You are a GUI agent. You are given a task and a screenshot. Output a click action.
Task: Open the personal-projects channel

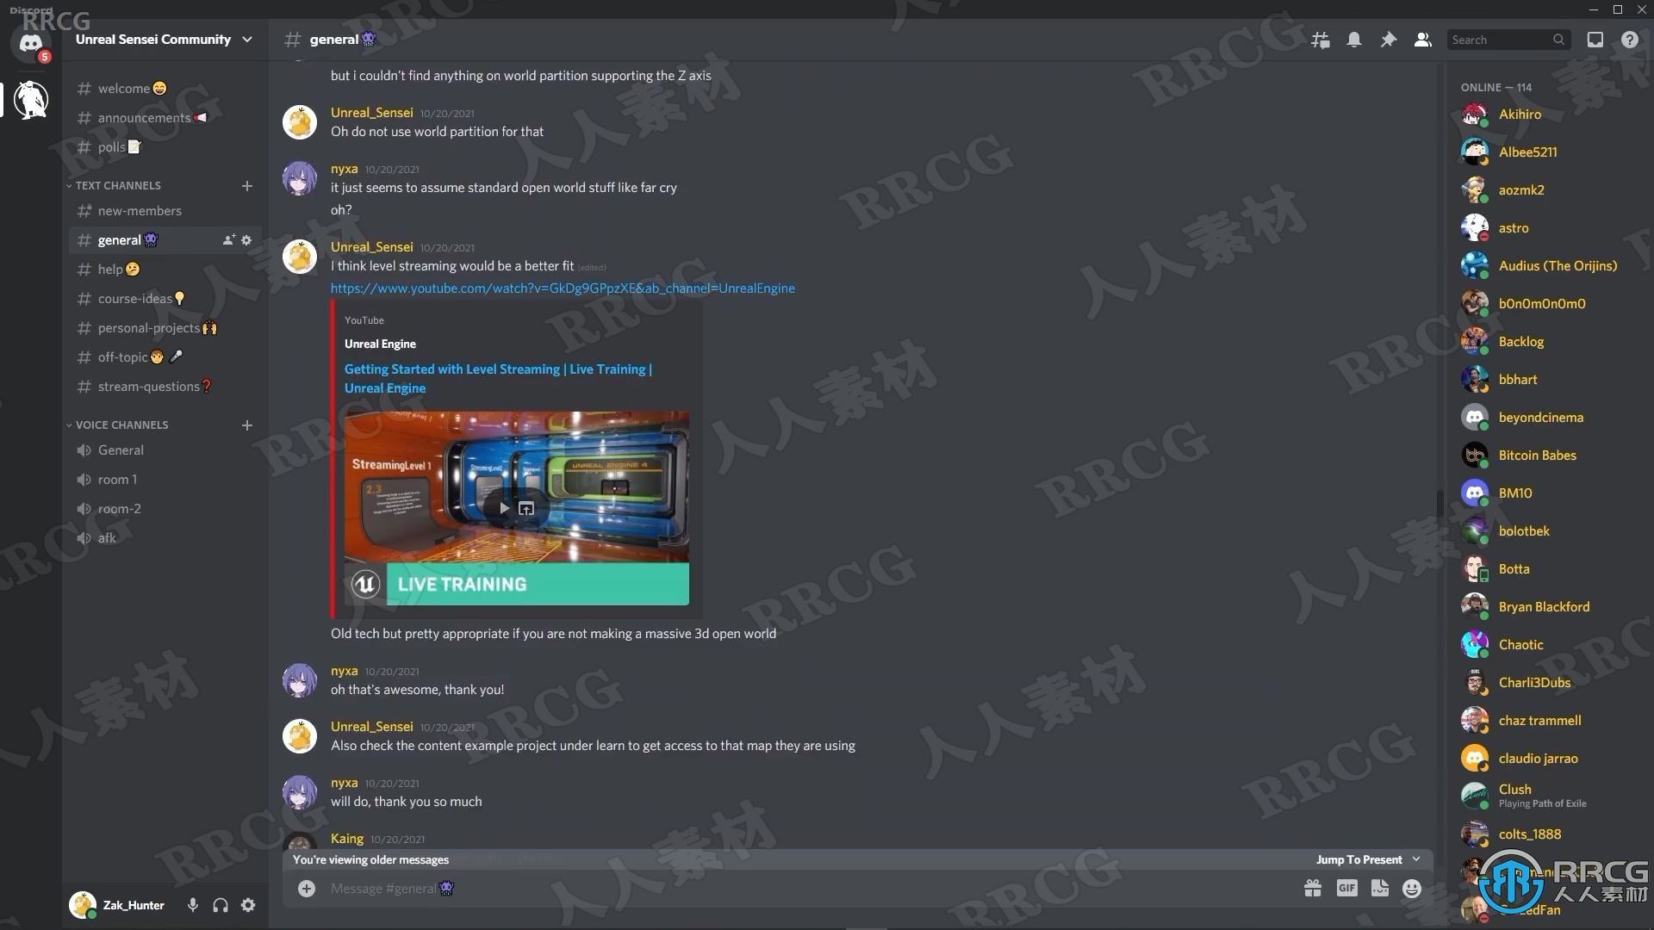pos(165,328)
